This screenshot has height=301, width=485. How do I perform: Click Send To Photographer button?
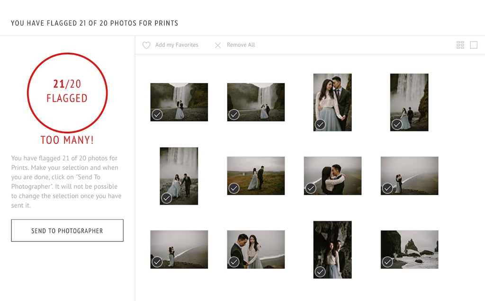point(67,230)
